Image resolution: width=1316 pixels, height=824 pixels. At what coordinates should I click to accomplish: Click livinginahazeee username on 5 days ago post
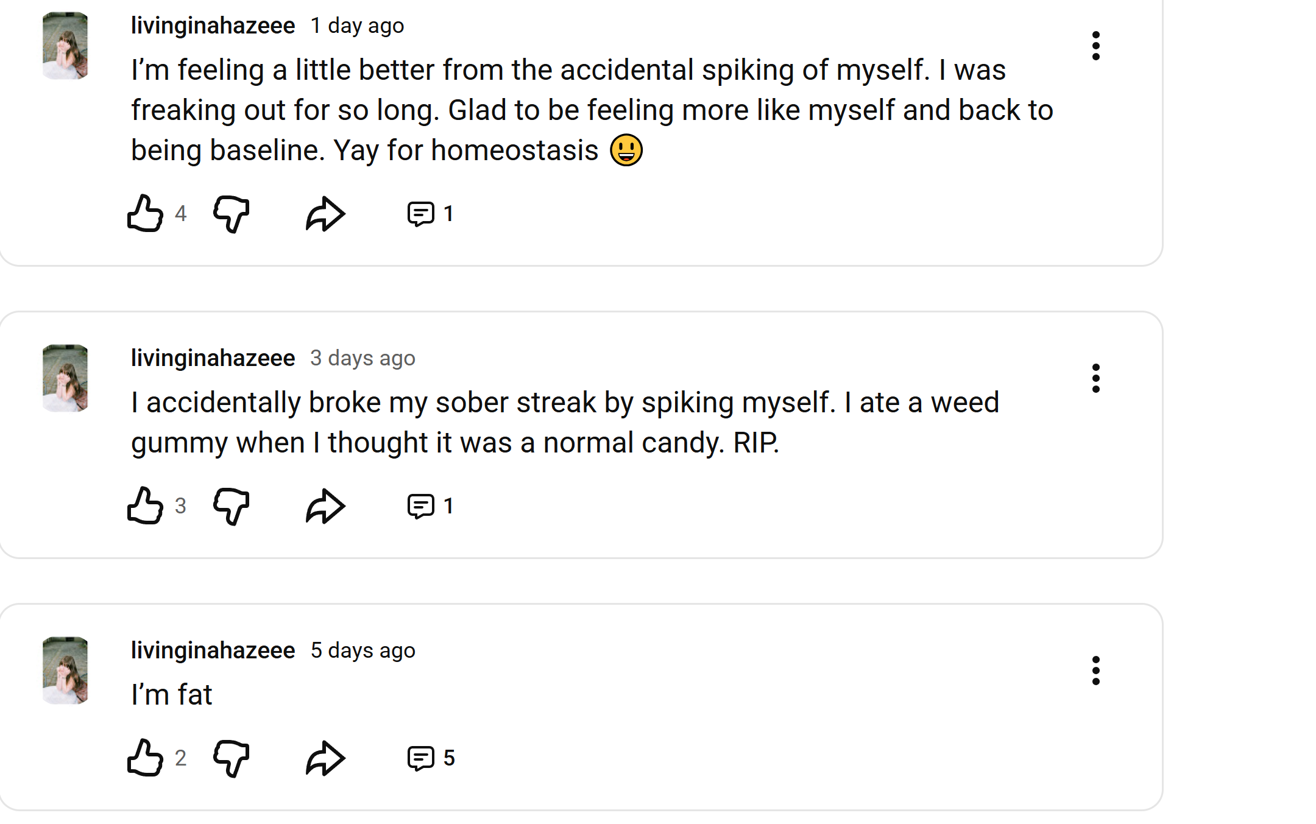pos(213,650)
